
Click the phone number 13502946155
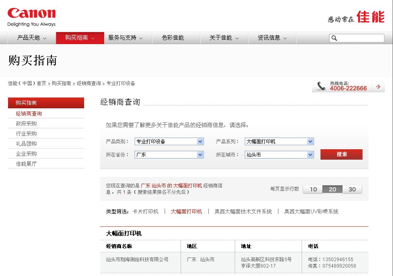(338, 260)
